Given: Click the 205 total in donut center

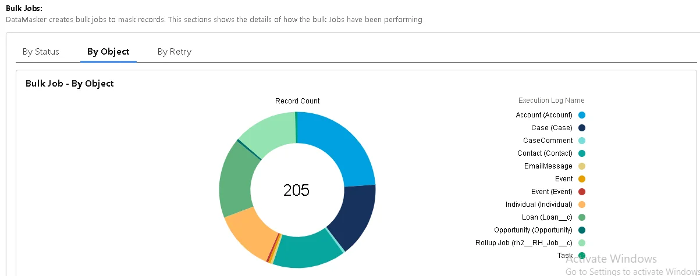Looking at the screenshot, I should pos(297,190).
